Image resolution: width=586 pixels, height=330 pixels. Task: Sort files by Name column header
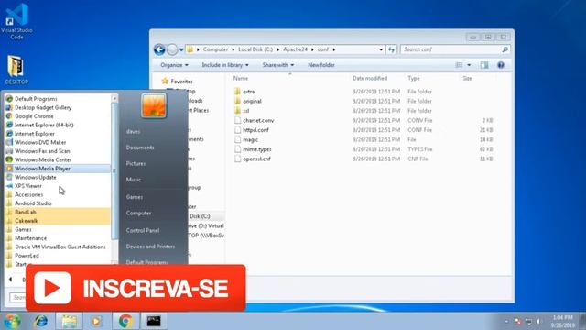[241, 78]
